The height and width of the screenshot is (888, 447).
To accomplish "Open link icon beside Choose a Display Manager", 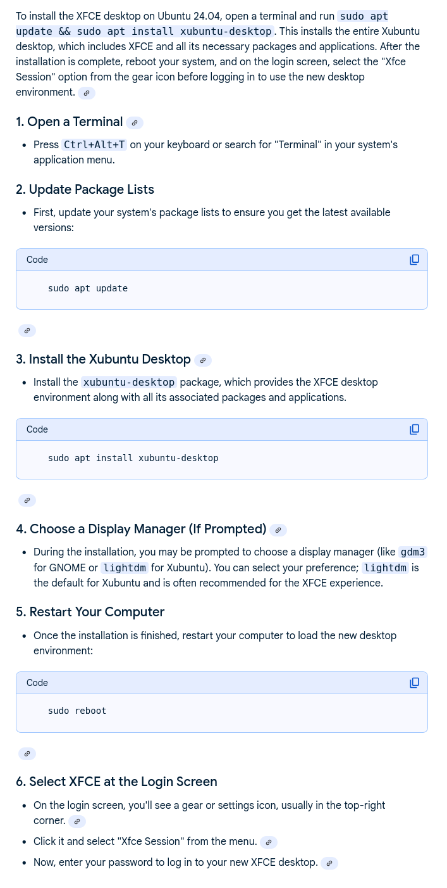I will point(278,530).
